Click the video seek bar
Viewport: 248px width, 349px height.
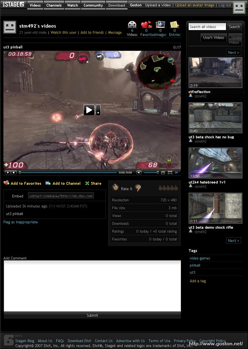click(68, 173)
